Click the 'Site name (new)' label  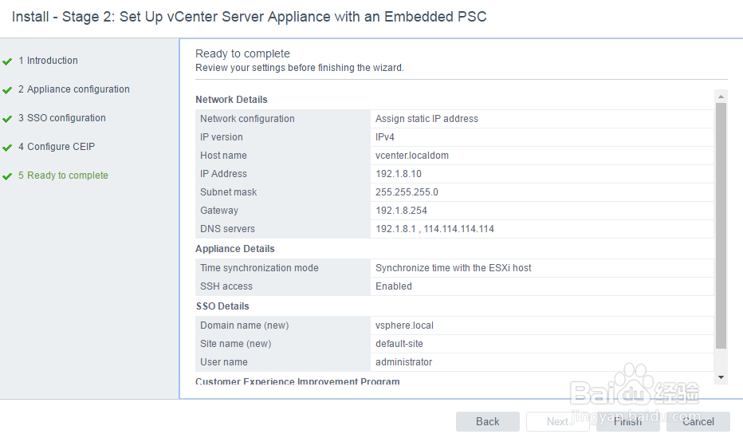coord(235,344)
